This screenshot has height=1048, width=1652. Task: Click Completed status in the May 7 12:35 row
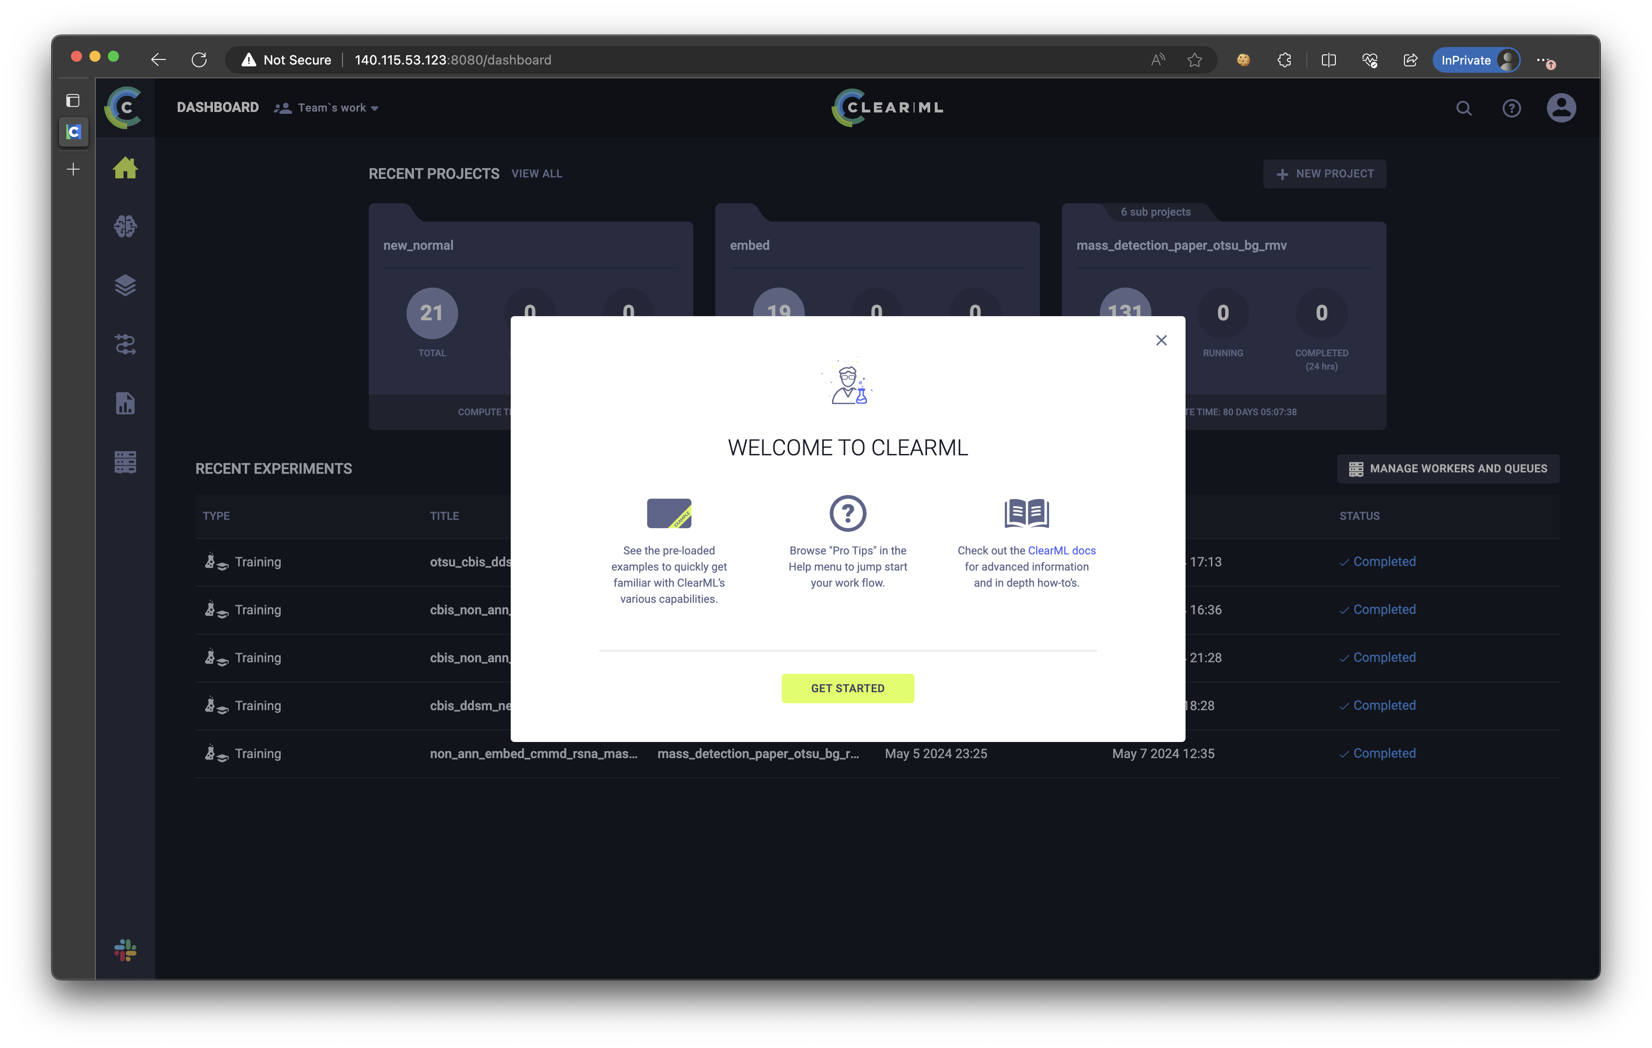pos(1378,754)
